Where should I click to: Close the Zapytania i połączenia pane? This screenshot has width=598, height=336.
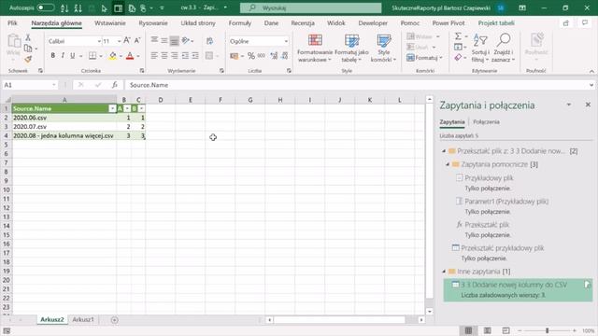pyautogui.click(x=588, y=105)
